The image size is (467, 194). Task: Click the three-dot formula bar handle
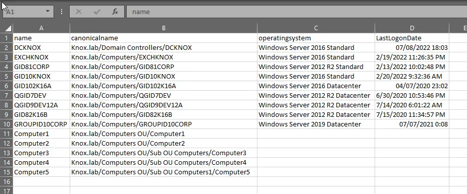click(x=62, y=12)
